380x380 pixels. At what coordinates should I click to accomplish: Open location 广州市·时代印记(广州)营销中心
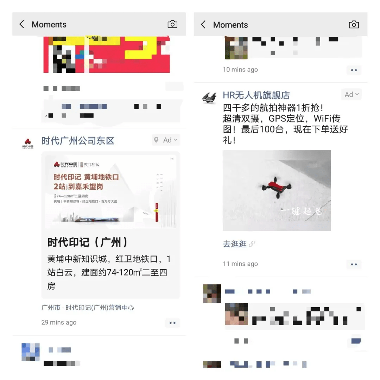[88, 308]
